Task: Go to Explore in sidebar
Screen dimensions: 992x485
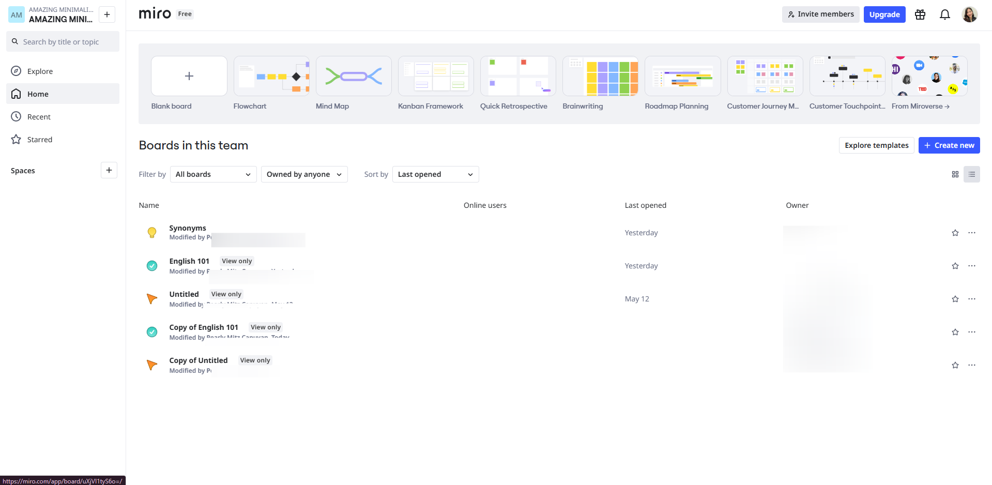Action: (x=63, y=71)
